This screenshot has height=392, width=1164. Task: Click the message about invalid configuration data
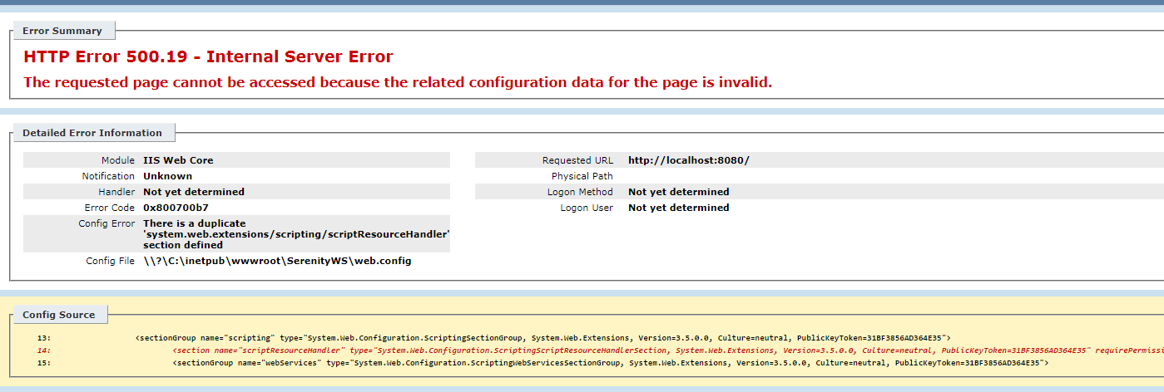[398, 82]
